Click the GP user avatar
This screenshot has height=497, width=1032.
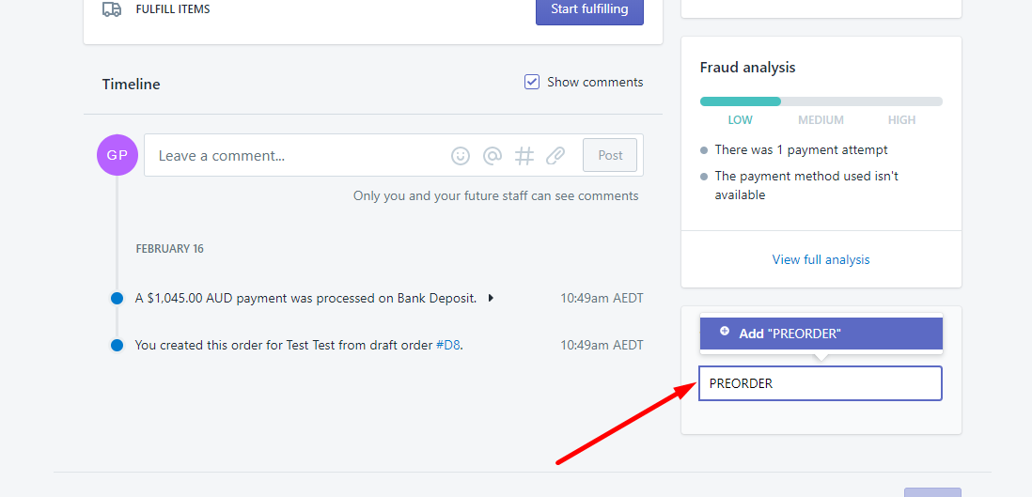pyautogui.click(x=117, y=155)
